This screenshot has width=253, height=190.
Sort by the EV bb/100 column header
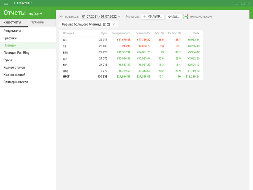pos(174,33)
